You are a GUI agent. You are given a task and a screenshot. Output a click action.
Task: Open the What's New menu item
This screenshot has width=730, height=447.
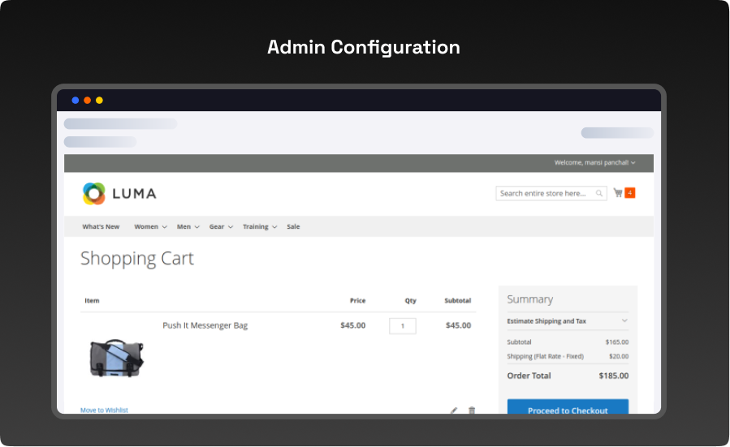(x=101, y=227)
